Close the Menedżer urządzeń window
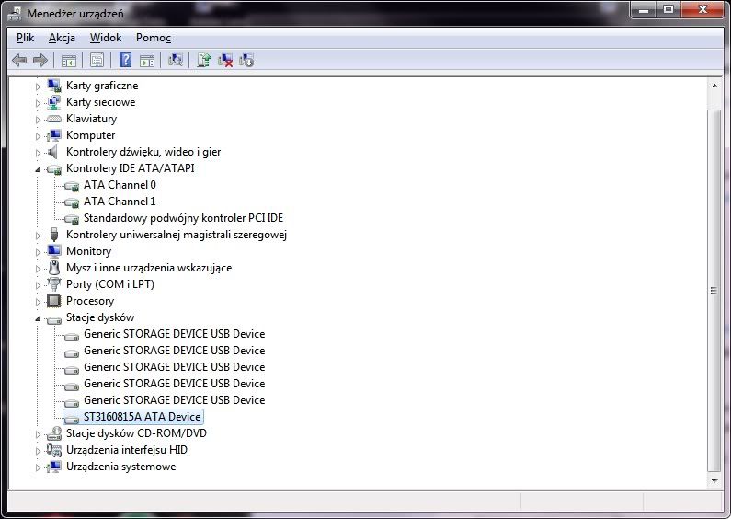This screenshot has height=519, width=731. pos(703,9)
